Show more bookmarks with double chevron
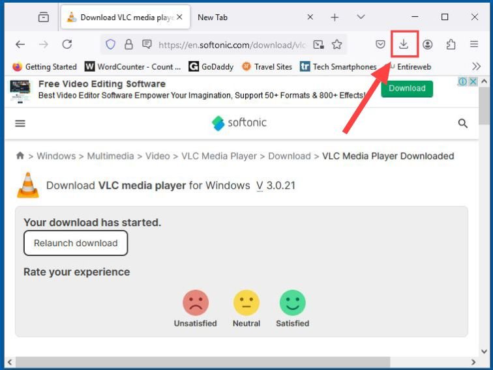493x370 pixels. pos(476,66)
